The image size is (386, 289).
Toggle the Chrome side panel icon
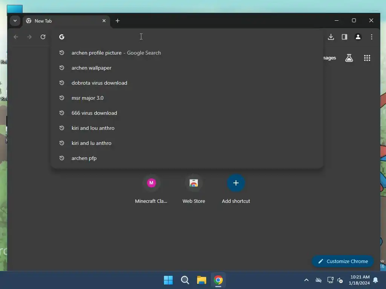(345, 37)
